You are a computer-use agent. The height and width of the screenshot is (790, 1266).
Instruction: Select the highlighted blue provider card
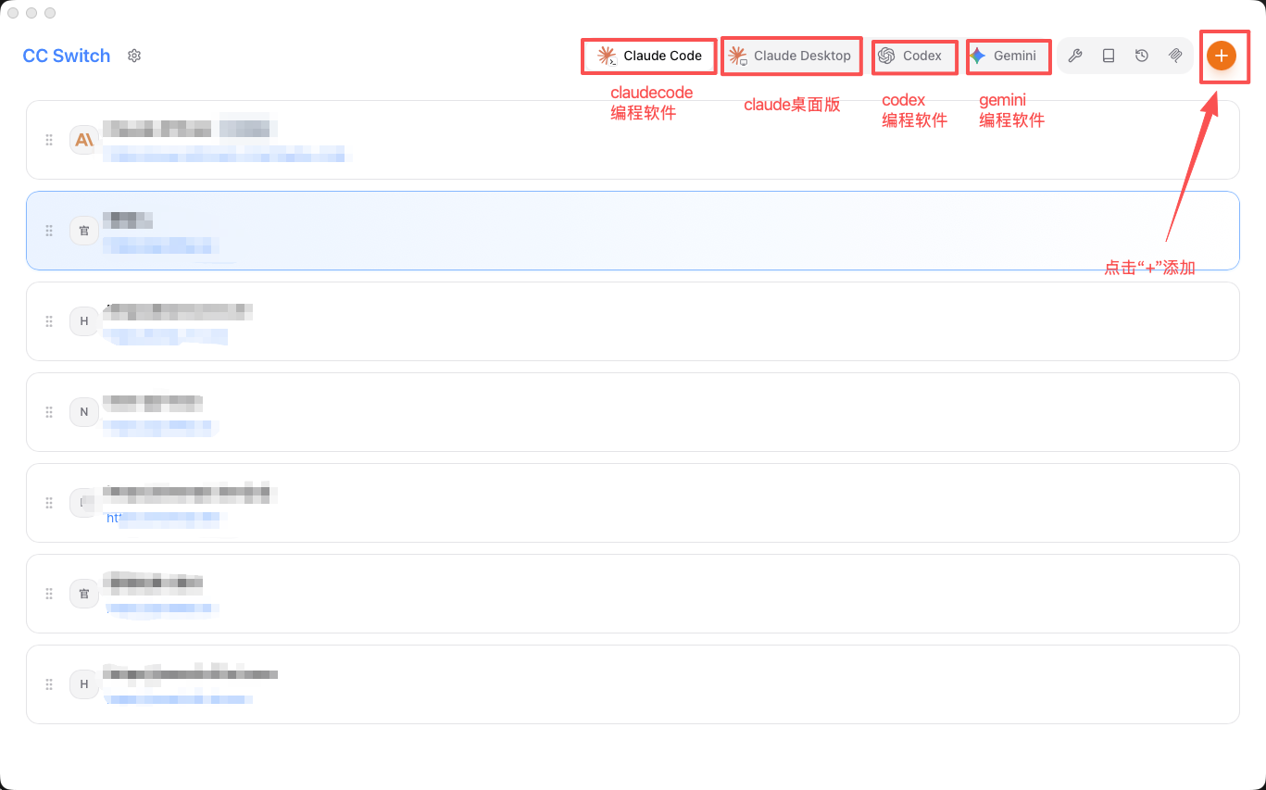[x=633, y=231]
